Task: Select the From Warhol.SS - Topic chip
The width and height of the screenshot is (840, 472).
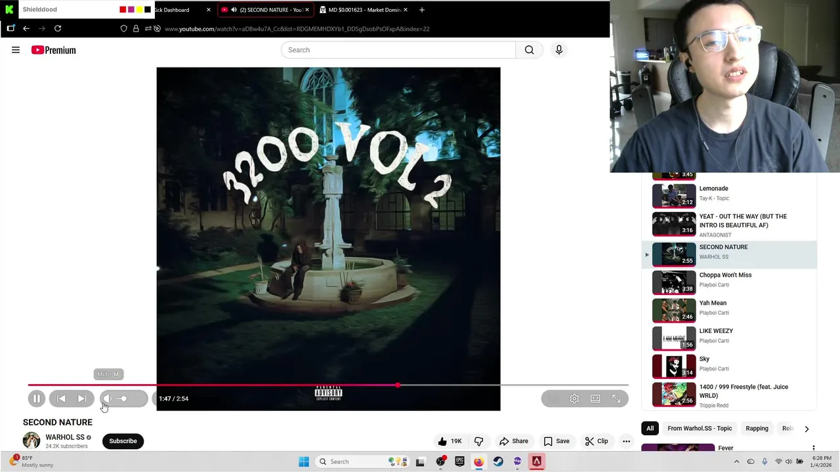Action: [700, 429]
